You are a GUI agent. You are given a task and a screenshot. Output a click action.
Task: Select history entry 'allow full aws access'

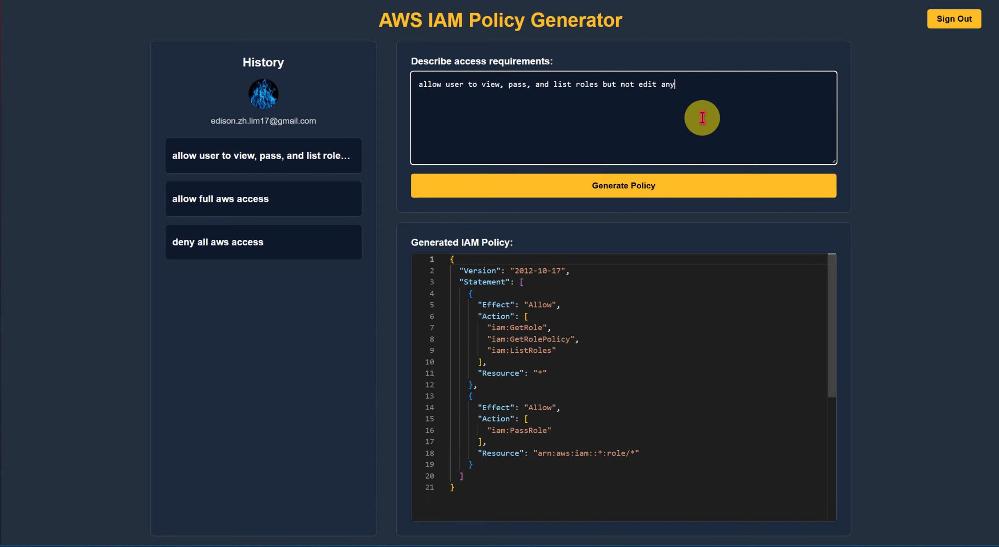pos(263,199)
